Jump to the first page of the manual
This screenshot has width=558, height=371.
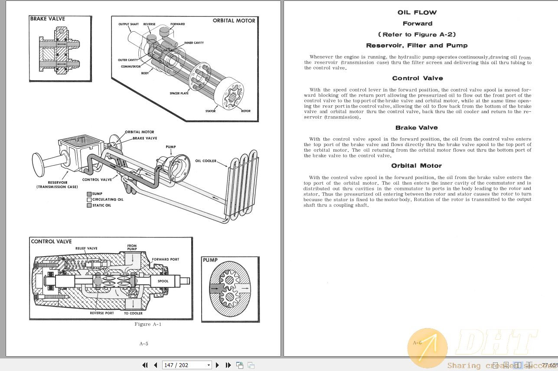click(x=145, y=365)
